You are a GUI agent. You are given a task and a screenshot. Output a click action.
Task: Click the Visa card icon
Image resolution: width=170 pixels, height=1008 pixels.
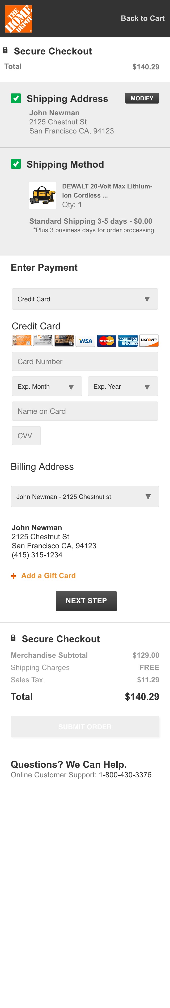85,341
